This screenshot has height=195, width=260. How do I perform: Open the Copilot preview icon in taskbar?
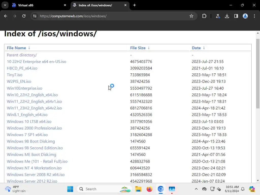pos(252,189)
